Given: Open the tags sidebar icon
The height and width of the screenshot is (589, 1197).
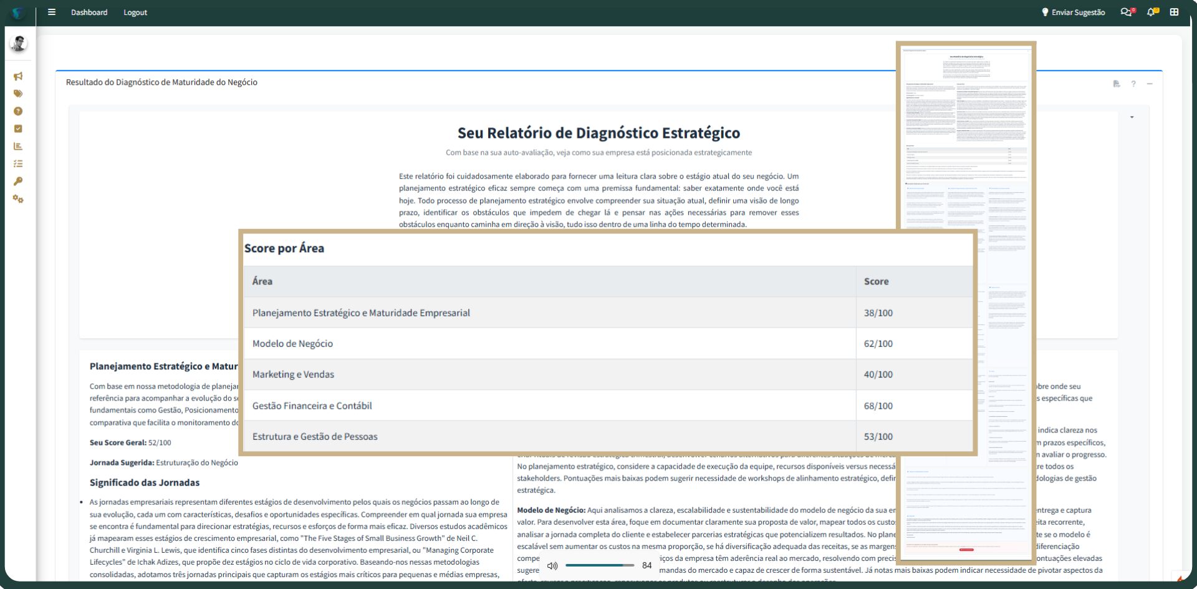Looking at the screenshot, I should (18, 94).
